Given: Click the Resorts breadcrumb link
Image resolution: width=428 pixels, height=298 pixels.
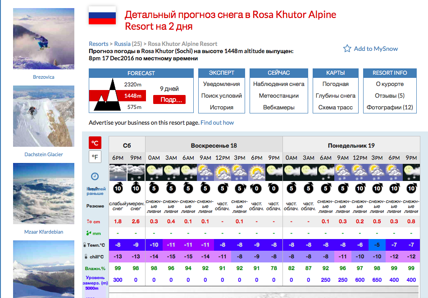Looking at the screenshot, I should [99, 44].
